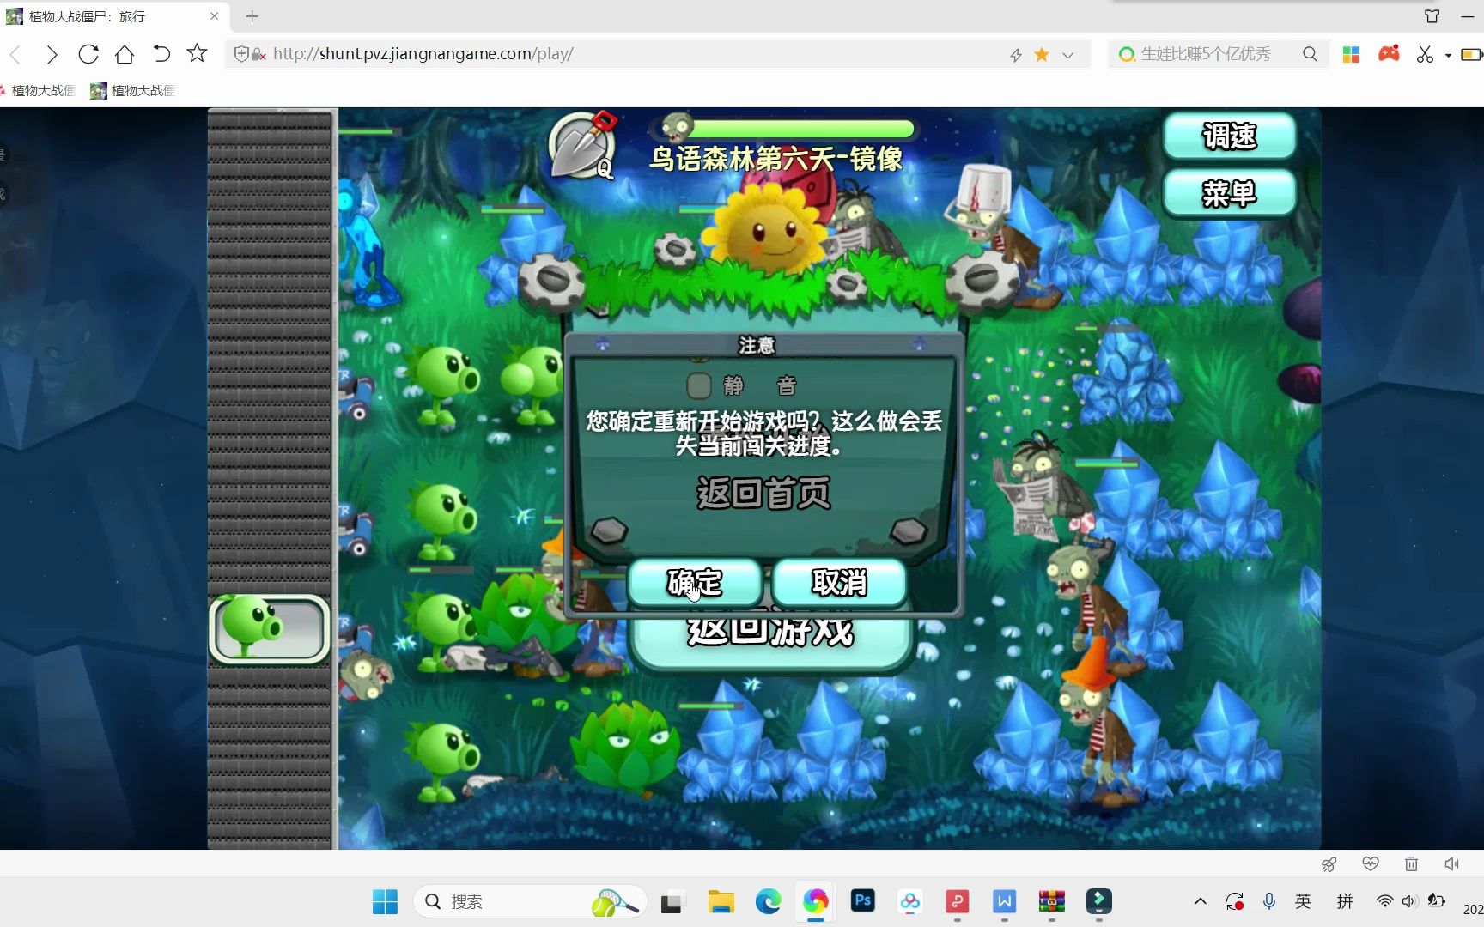The height and width of the screenshot is (927, 1484).
Task: Click the lightning speed mode icon
Action: (x=1016, y=55)
